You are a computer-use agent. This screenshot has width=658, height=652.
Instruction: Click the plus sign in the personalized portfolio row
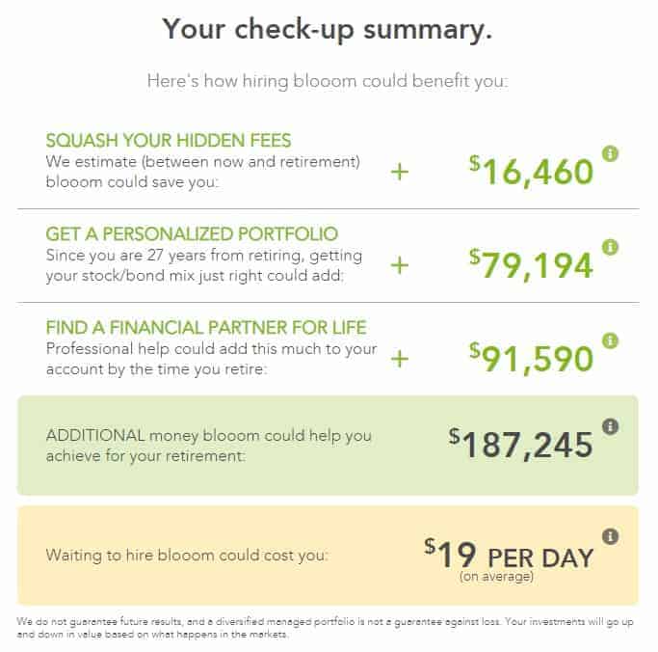[399, 266]
